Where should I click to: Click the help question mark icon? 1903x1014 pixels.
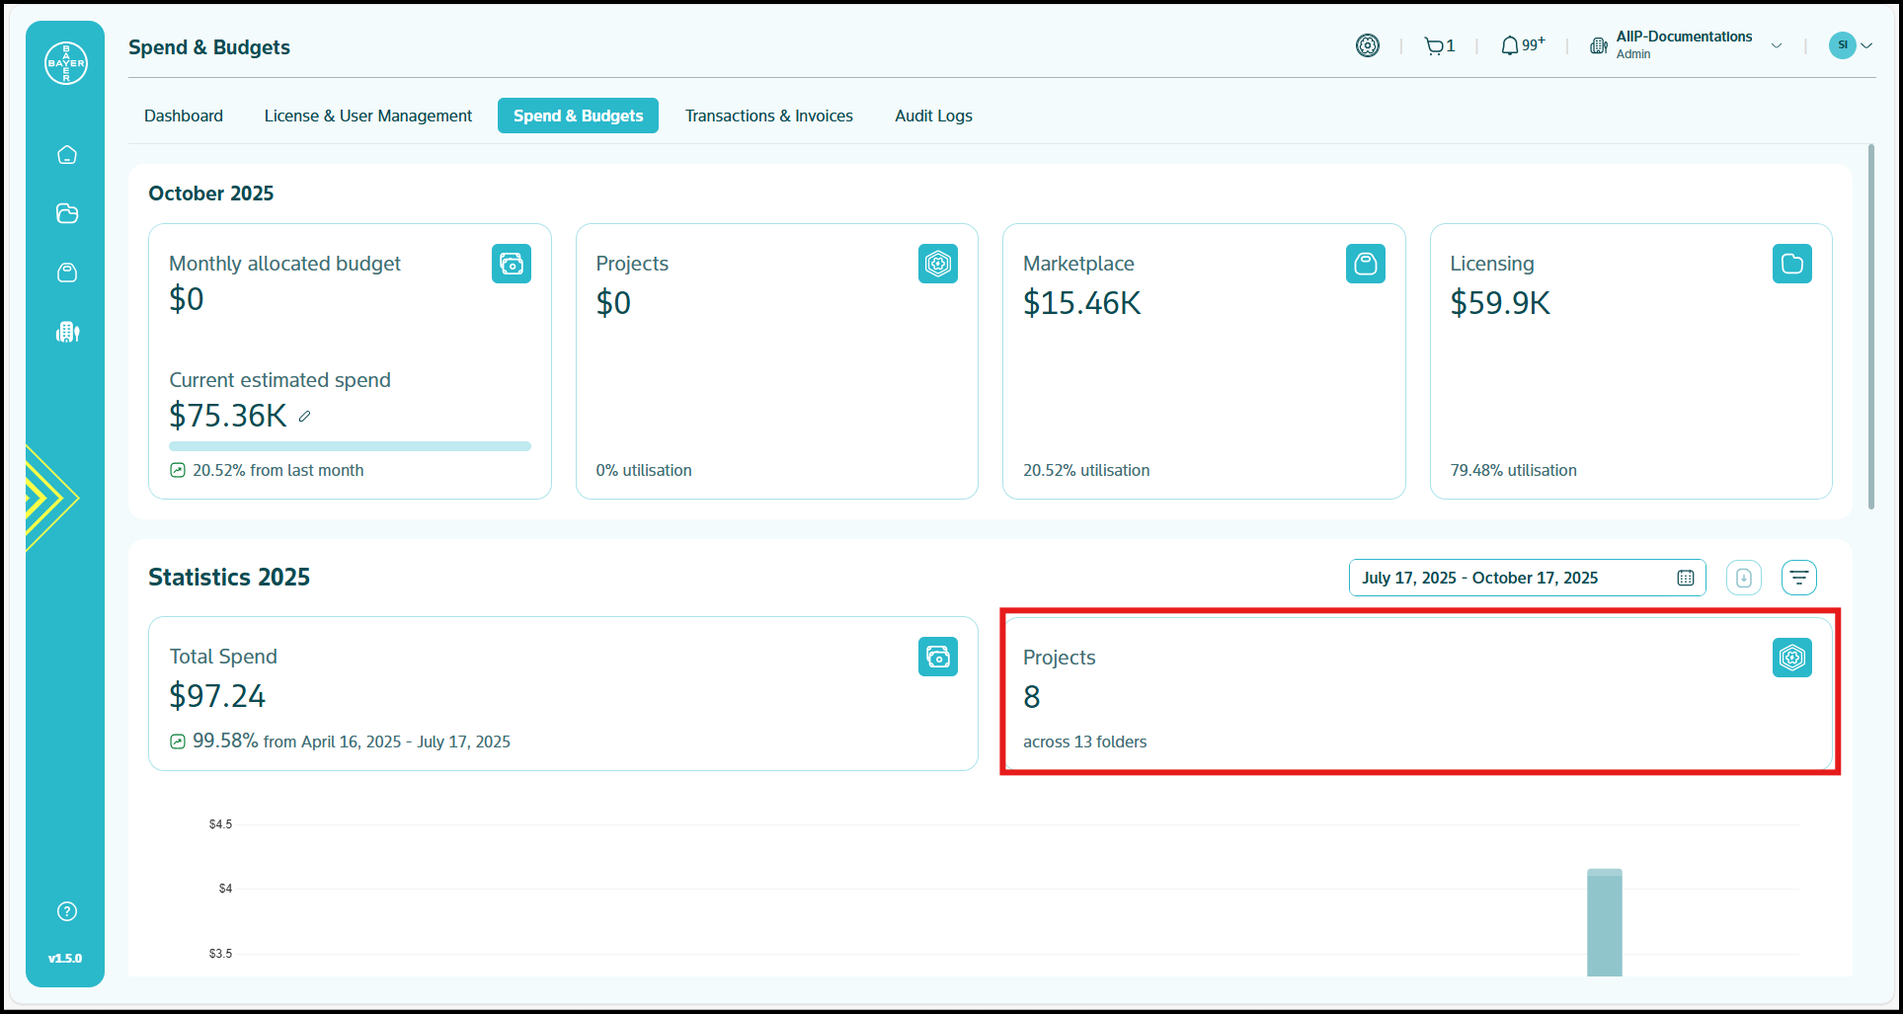[x=67, y=911]
